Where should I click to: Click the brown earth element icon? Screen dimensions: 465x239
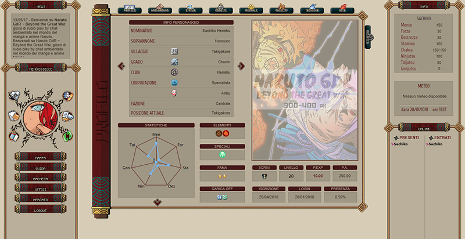219,133
